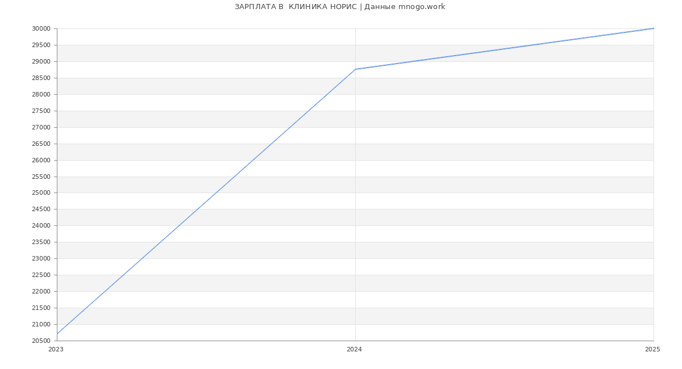Click the 26000 y-axis label
The image size is (682, 369).
click(x=41, y=160)
